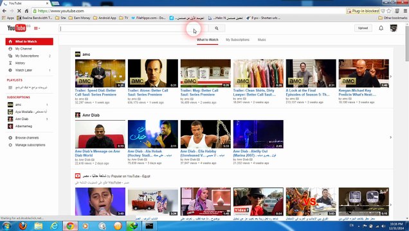The height and width of the screenshot is (231, 409).
Task: Open the guide menu beside YouTube logo
Action: [x=37, y=28]
